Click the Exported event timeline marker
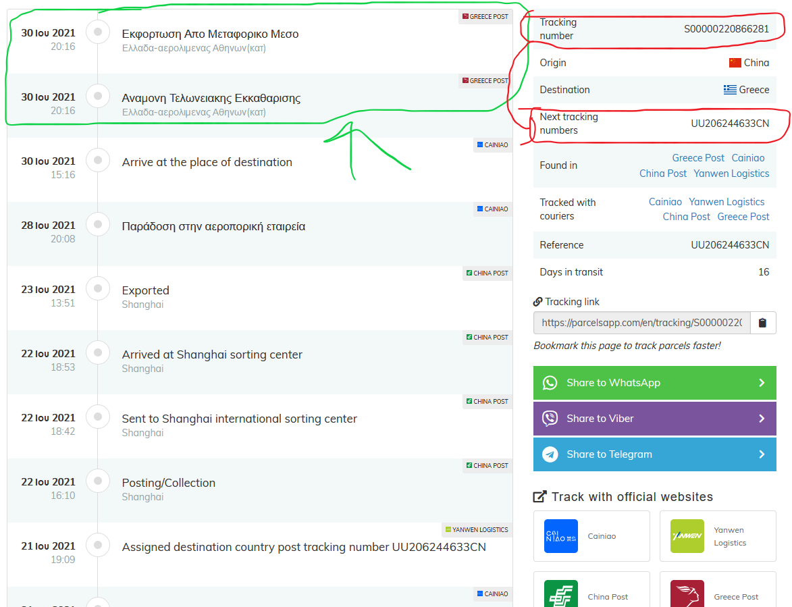This screenshot has width=792, height=607. 98,288
